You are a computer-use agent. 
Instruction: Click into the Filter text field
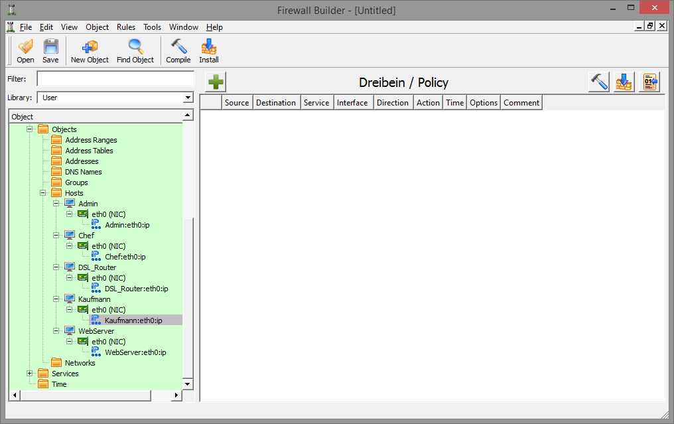(x=115, y=79)
